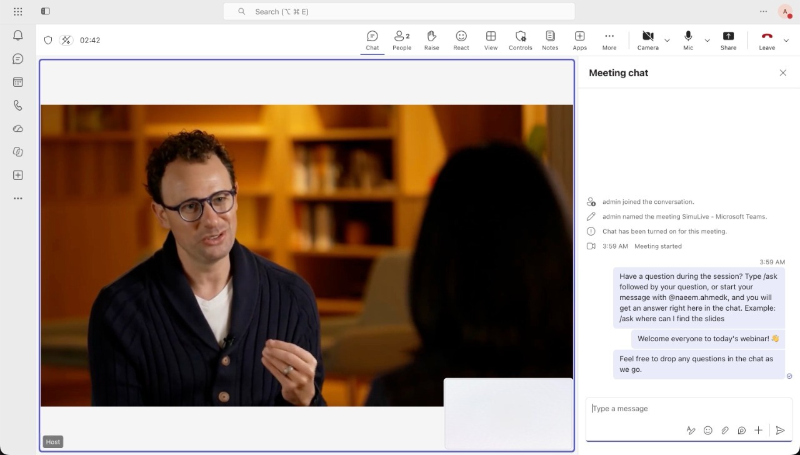Open meeting Notes
This screenshot has width=800, height=455.
[550, 40]
